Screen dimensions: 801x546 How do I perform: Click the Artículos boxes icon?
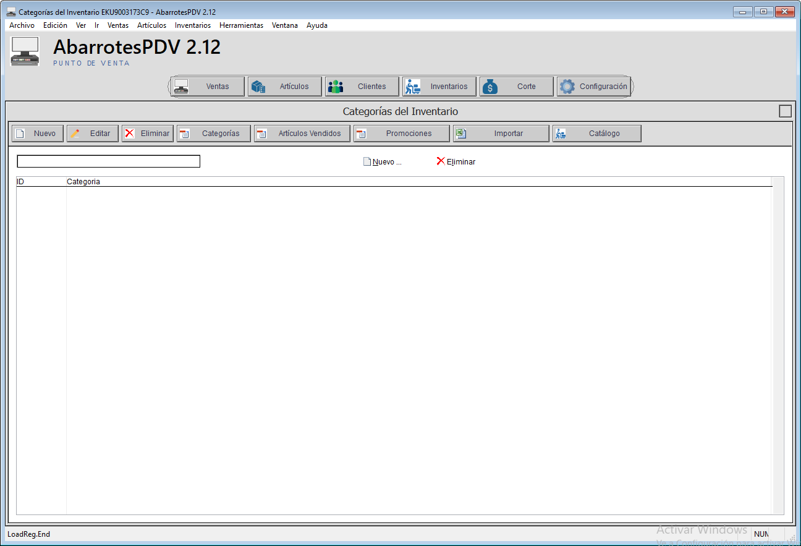(x=258, y=87)
